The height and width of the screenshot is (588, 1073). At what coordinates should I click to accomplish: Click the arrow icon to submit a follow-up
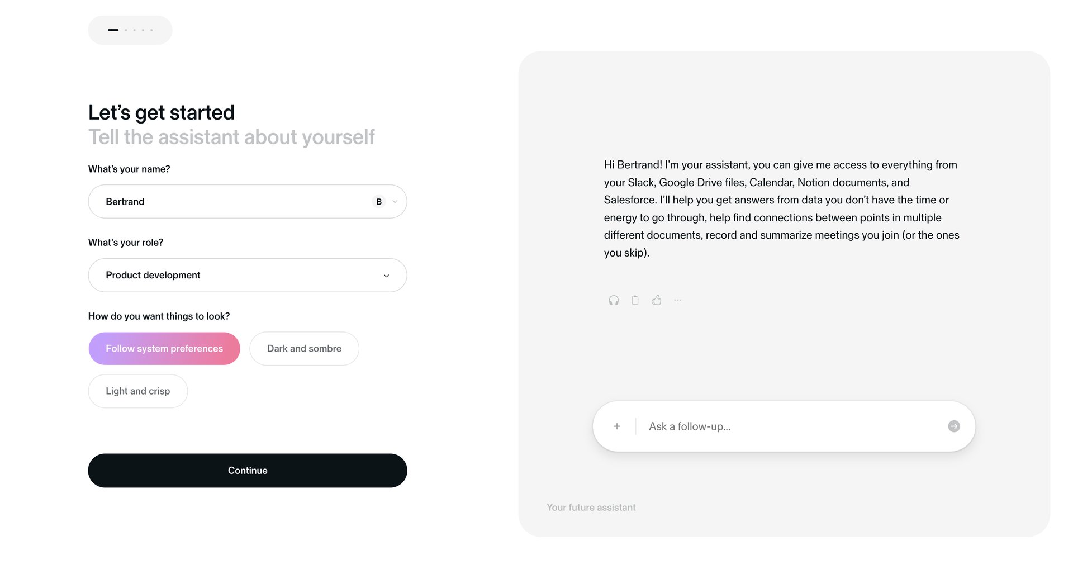(x=954, y=426)
